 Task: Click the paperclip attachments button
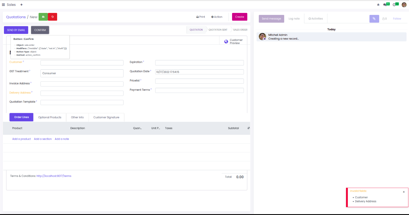point(374,19)
